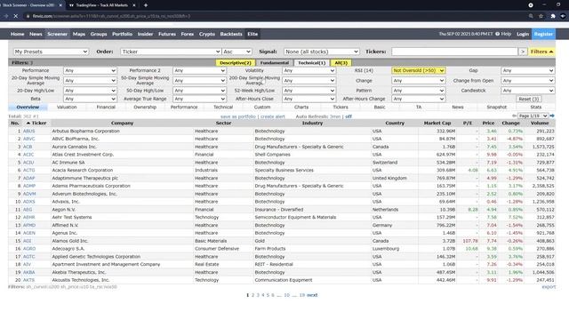Open the Page 1/19 dropdown
The width and height of the screenshot is (569, 320).
coord(533,116)
